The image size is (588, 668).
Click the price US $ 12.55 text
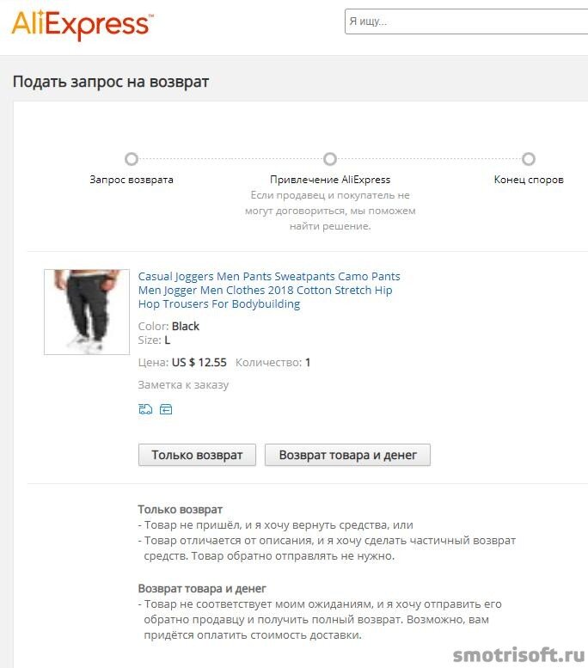click(x=199, y=363)
